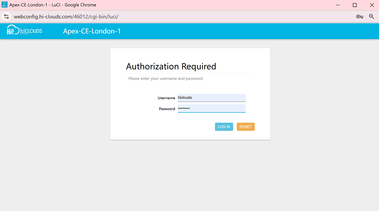379x211 pixels.
Task: Click the Password label text
Action: 167,109
